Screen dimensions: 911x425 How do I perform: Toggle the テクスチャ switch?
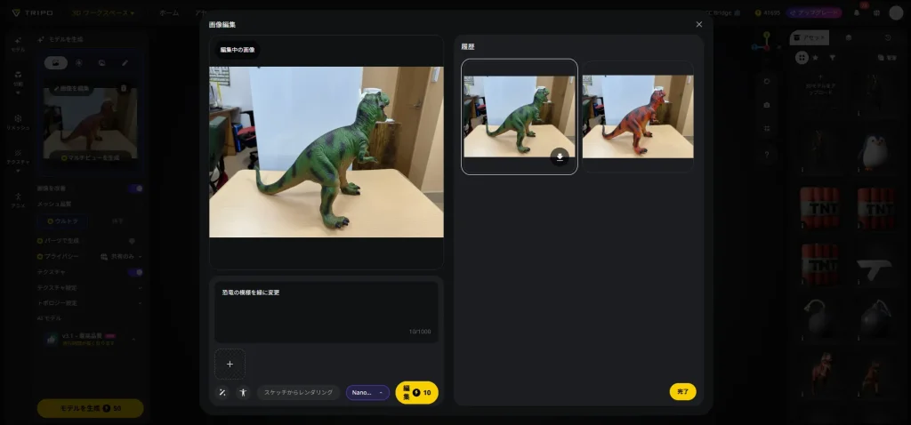135,272
